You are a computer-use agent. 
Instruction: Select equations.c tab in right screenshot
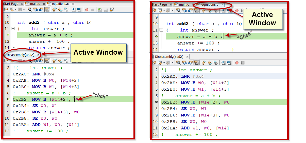(x=210, y=5)
